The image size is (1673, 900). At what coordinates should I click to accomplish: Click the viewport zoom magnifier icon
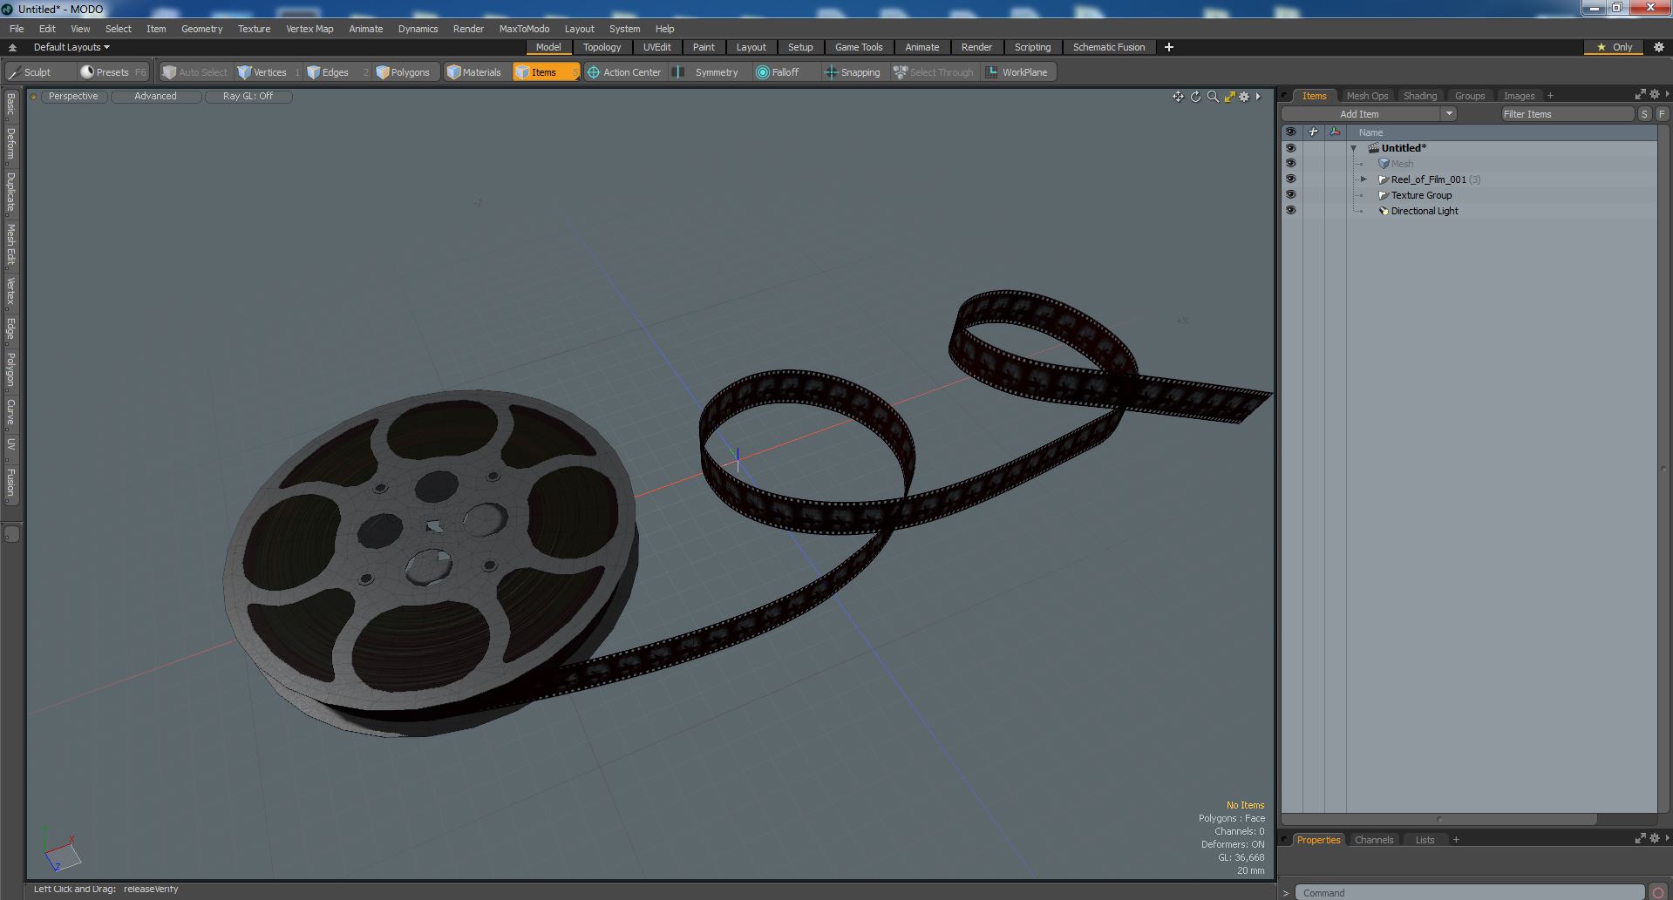(x=1213, y=97)
